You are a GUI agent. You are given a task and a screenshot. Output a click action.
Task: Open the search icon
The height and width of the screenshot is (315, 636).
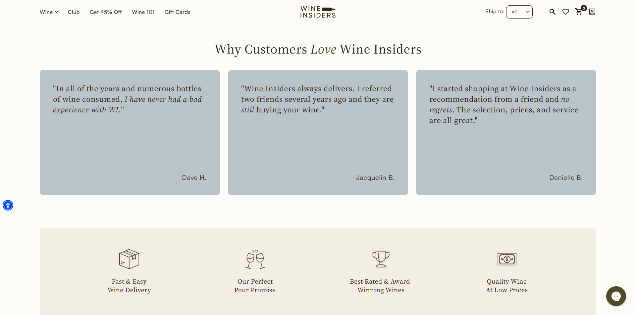(x=552, y=12)
